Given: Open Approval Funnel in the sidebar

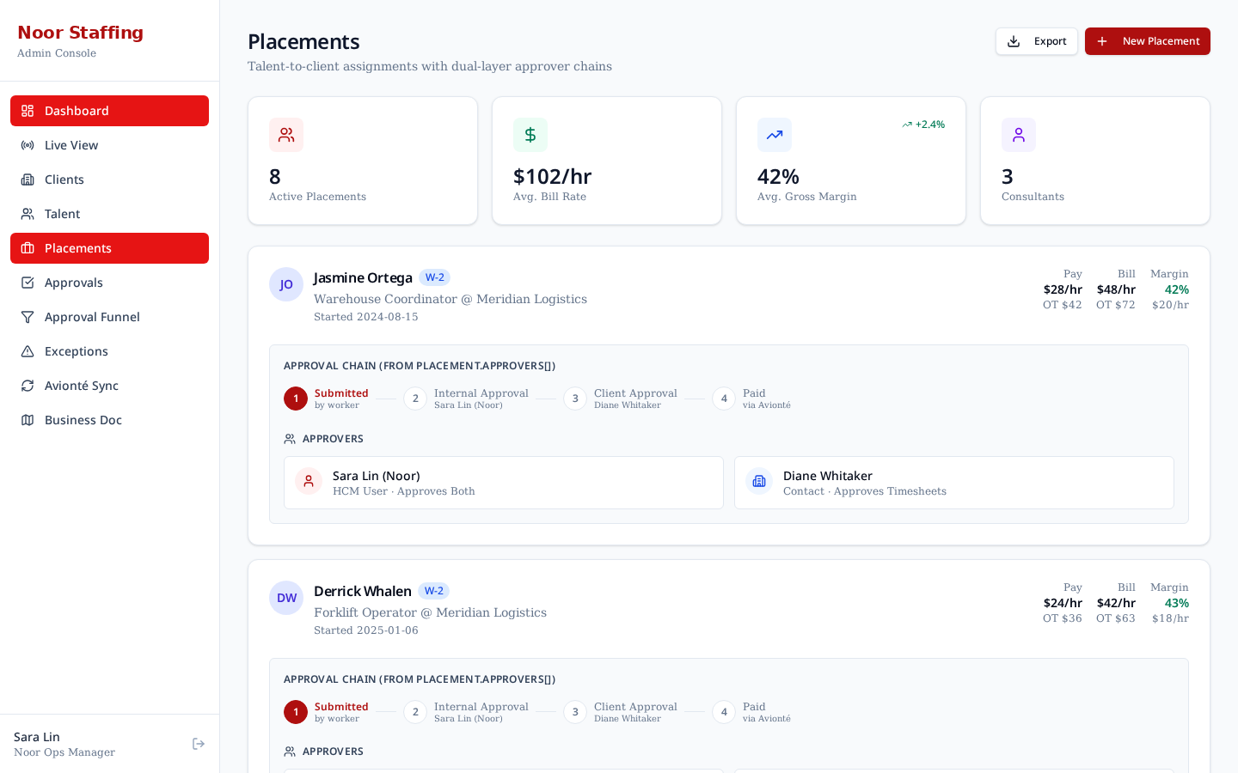Looking at the screenshot, I should (x=109, y=317).
